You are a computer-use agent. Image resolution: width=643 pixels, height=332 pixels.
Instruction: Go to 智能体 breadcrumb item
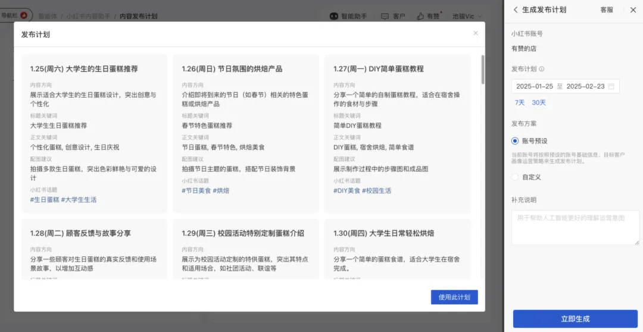[x=48, y=16]
